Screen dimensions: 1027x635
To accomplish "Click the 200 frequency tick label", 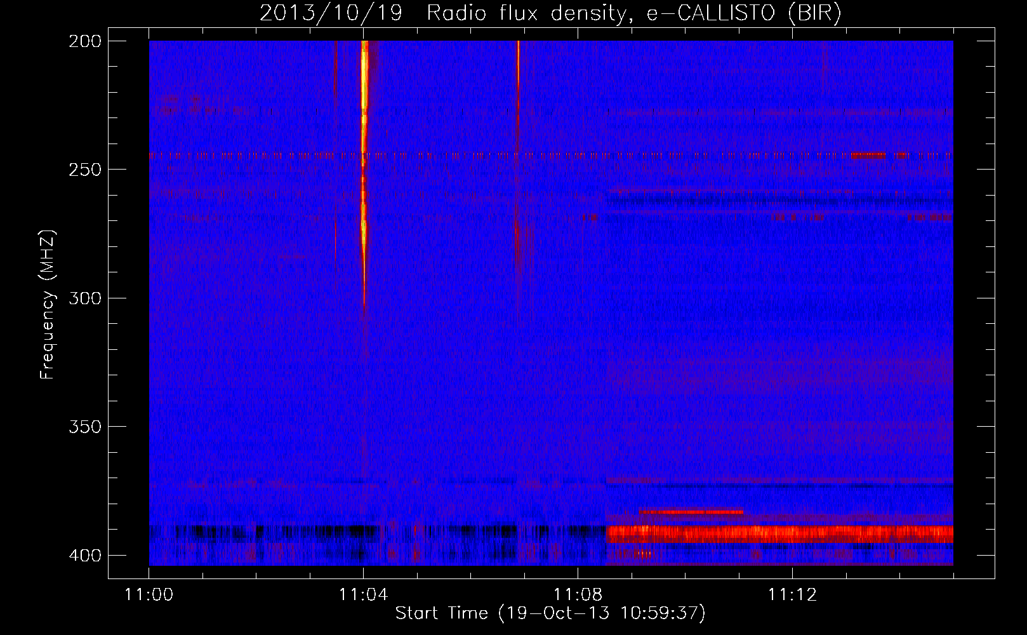I will pyautogui.click(x=84, y=41).
